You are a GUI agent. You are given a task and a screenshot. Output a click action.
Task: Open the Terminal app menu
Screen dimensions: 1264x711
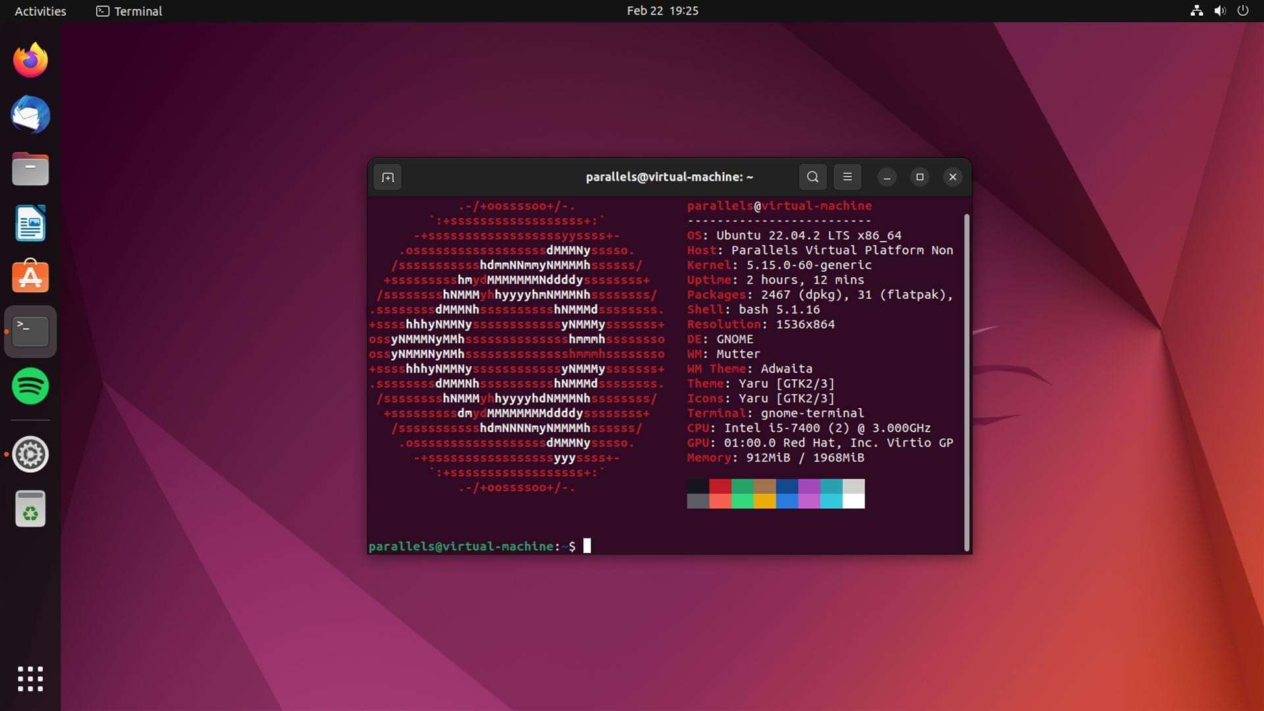coord(128,11)
